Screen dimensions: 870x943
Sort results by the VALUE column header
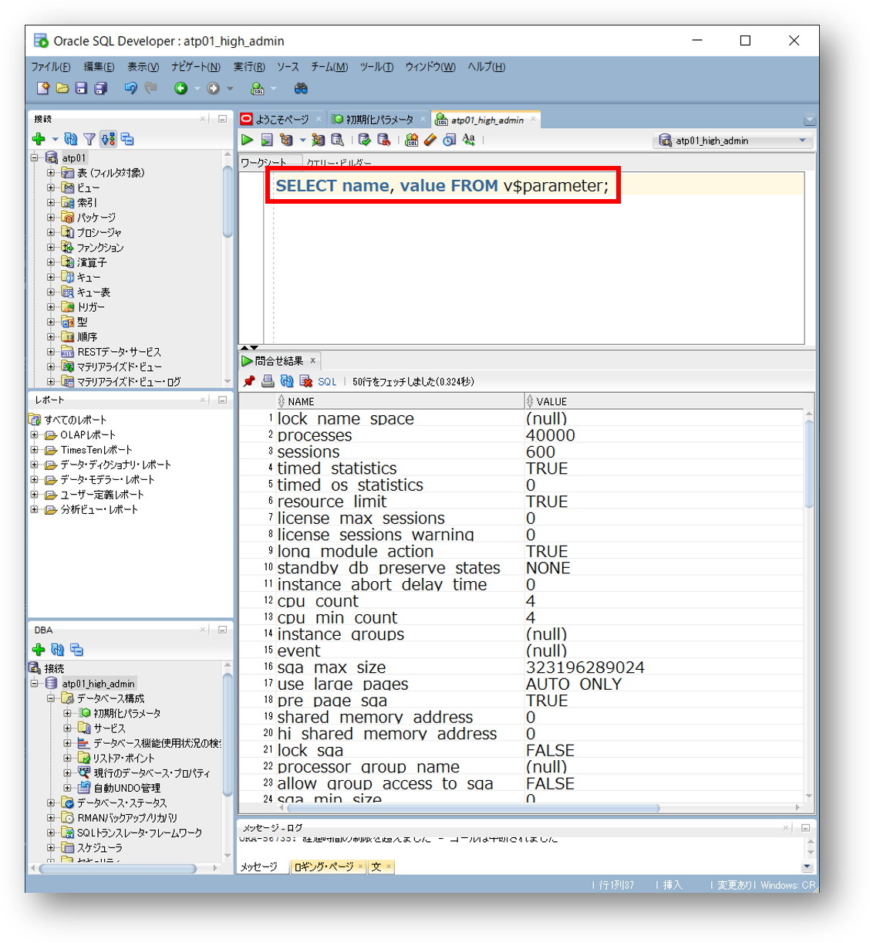coord(551,401)
